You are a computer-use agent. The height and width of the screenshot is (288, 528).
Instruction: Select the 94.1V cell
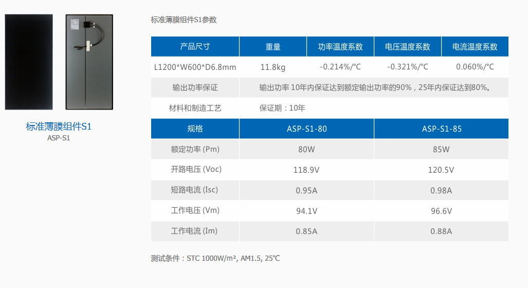click(x=306, y=211)
